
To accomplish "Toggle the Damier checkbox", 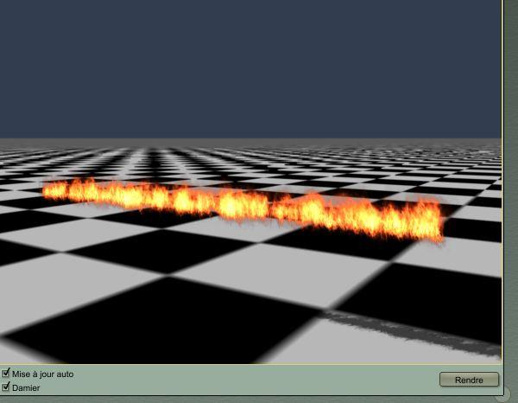I will [x=6, y=387].
